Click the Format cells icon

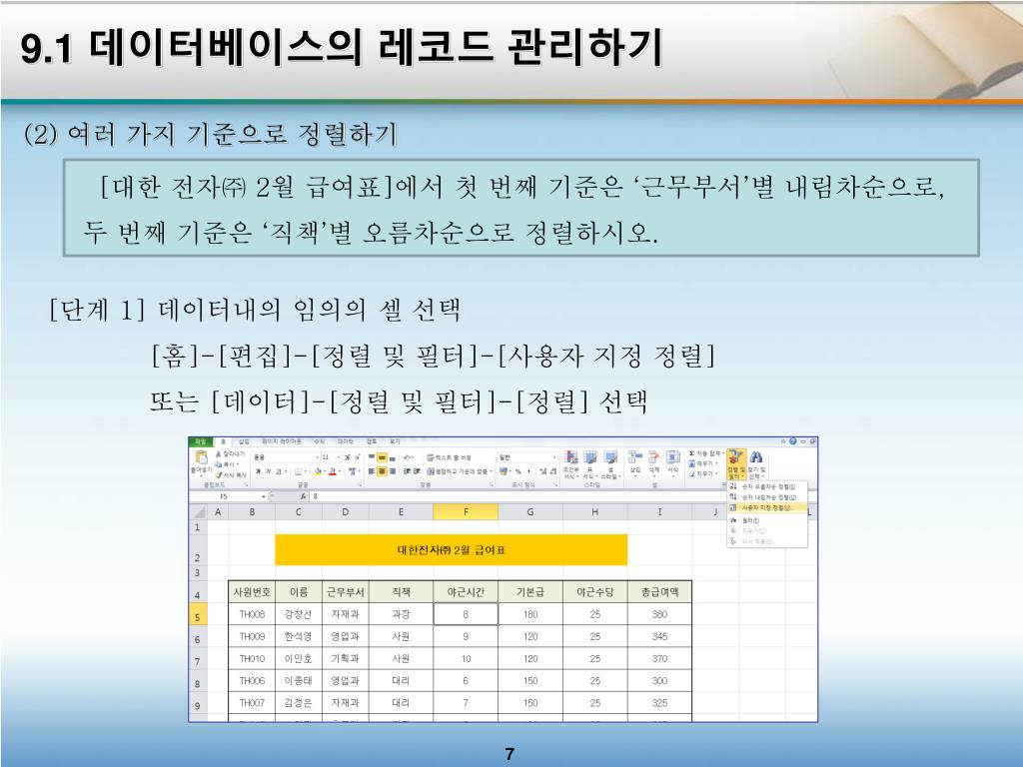[x=672, y=457]
